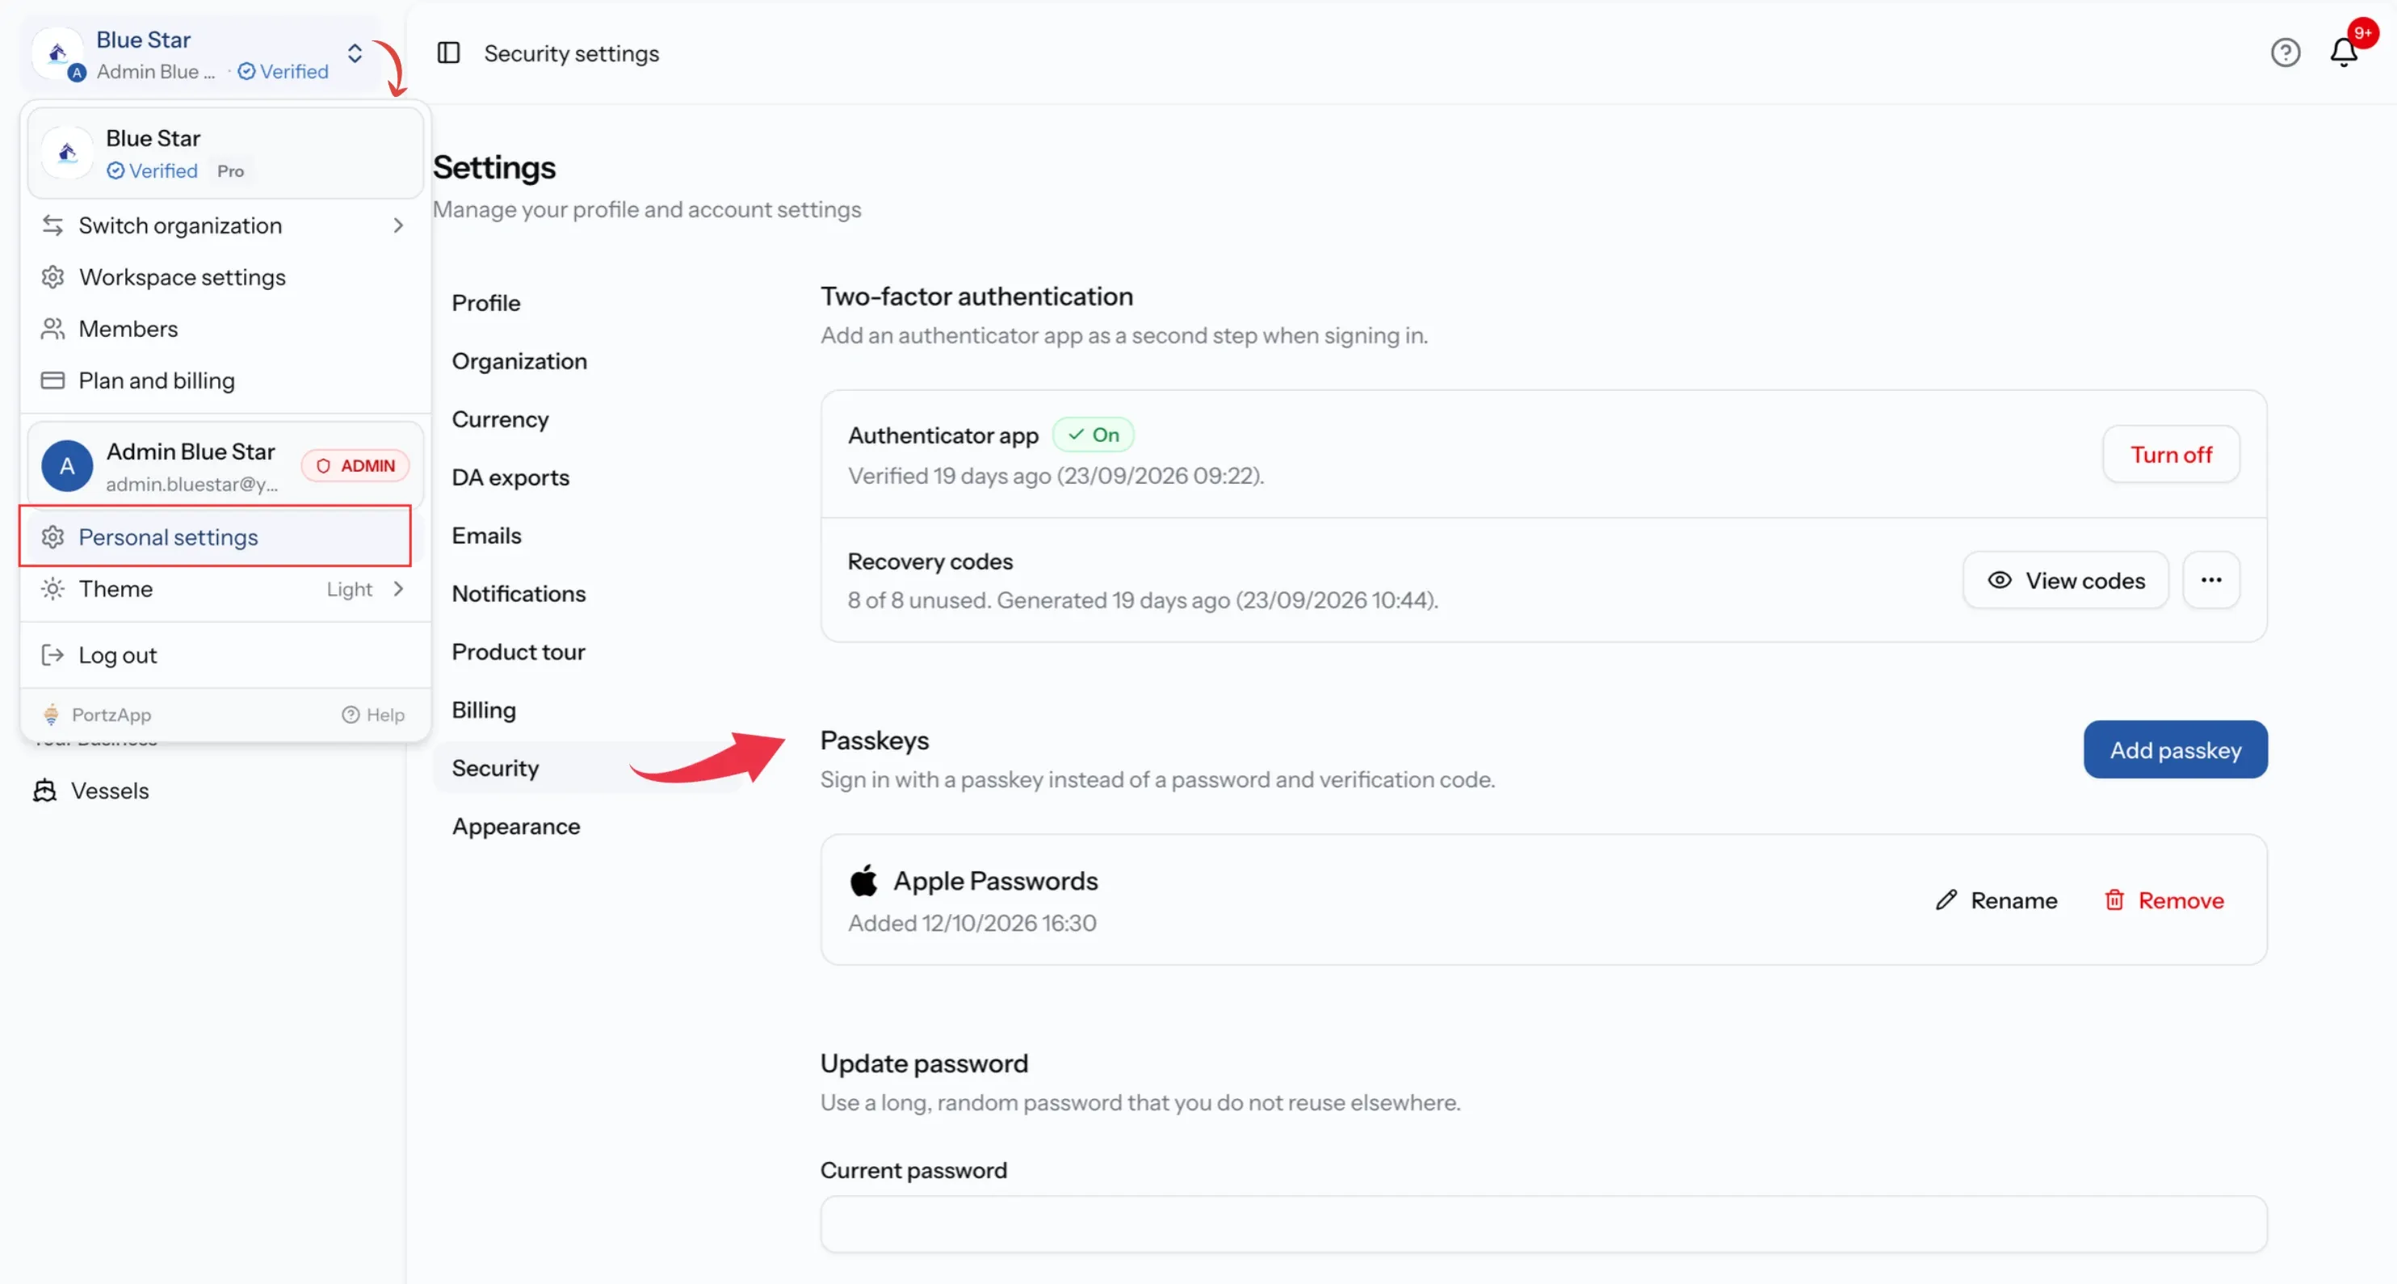The height and width of the screenshot is (1284, 2397).
Task: Remove the Apple Passwords passkey
Action: (x=2164, y=900)
